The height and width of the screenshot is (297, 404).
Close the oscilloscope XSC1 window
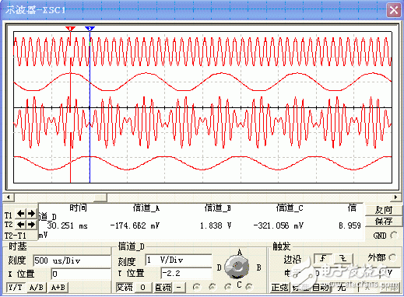click(x=394, y=10)
